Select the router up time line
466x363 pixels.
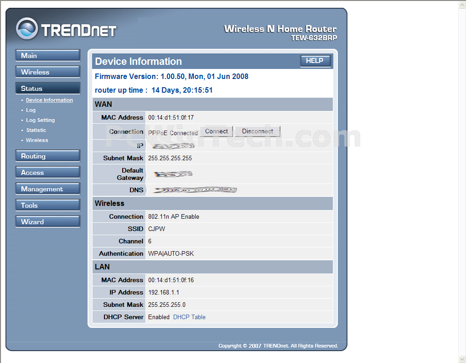154,90
